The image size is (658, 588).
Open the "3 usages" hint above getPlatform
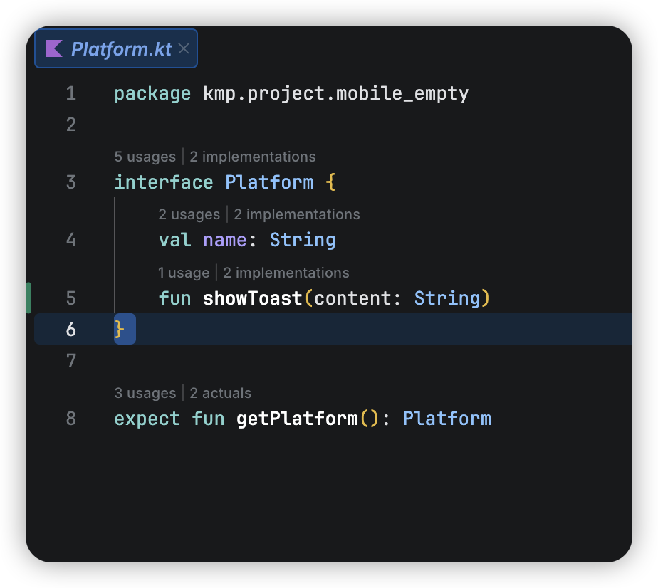(145, 393)
